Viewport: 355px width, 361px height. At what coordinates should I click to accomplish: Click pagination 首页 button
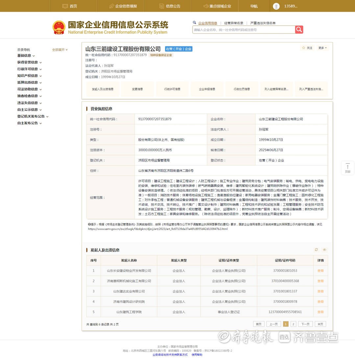(259, 324)
